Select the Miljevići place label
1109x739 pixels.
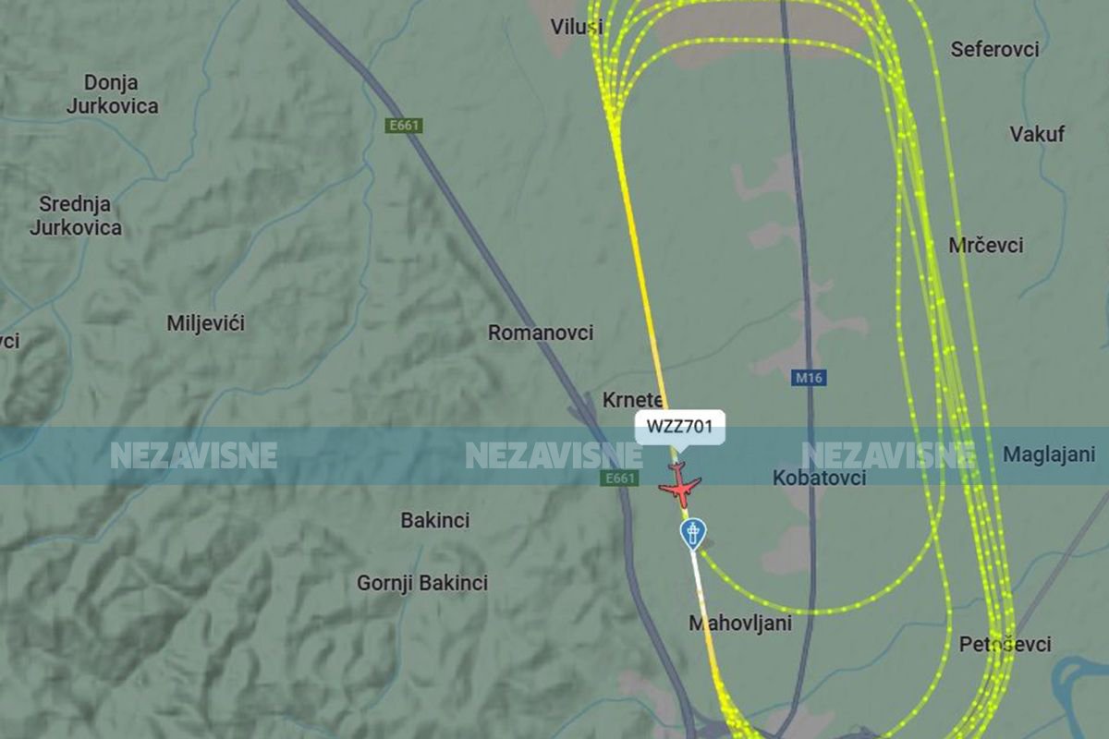[206, 324]
